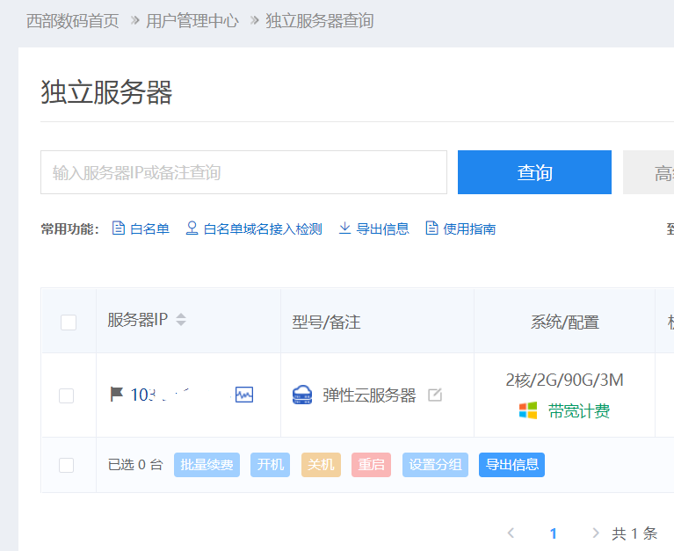This screenshot has width=674, height=551.
Task: Click the Windows system logo icon
Action: click(x=527, y=410)
